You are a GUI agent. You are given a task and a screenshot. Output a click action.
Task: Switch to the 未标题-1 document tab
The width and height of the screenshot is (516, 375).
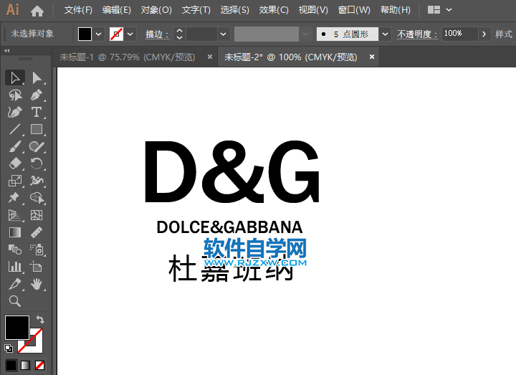tap(128, 57)
